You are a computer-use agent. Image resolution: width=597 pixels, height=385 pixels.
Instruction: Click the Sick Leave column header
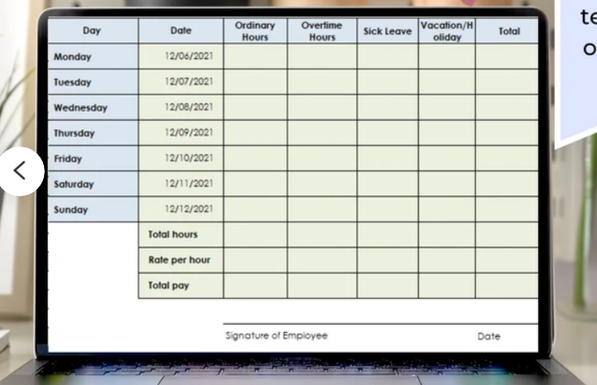pos(388,31)
